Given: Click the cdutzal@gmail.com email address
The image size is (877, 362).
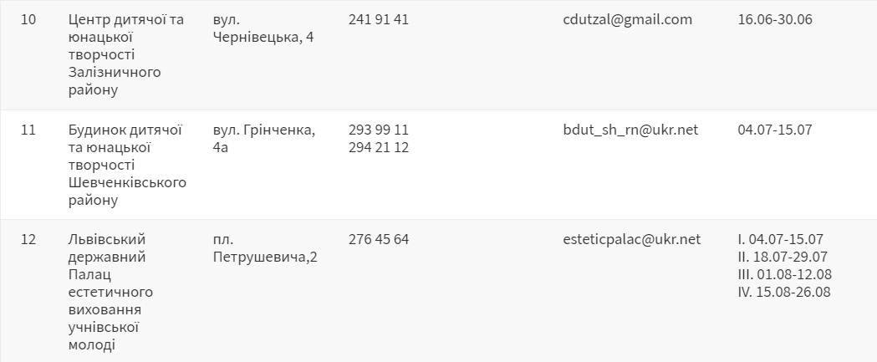Looking at the screenshot, I should click(628, 20).
